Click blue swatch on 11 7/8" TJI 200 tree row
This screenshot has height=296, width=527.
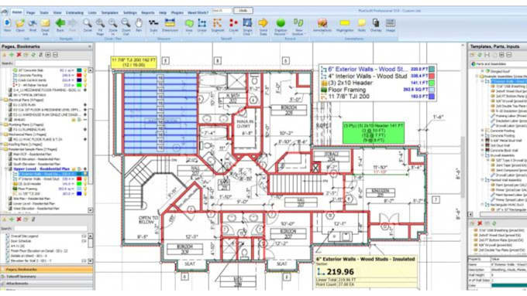point(79,194)
